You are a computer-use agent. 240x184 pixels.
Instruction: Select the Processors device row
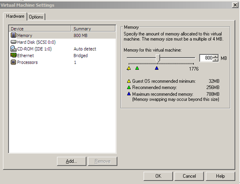pyautogui.click(x=62, y=62)
